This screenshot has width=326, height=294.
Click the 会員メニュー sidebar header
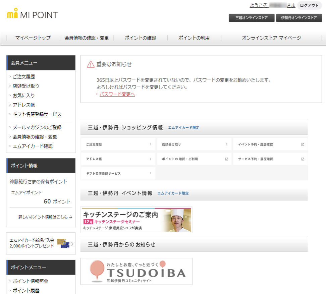41,63
